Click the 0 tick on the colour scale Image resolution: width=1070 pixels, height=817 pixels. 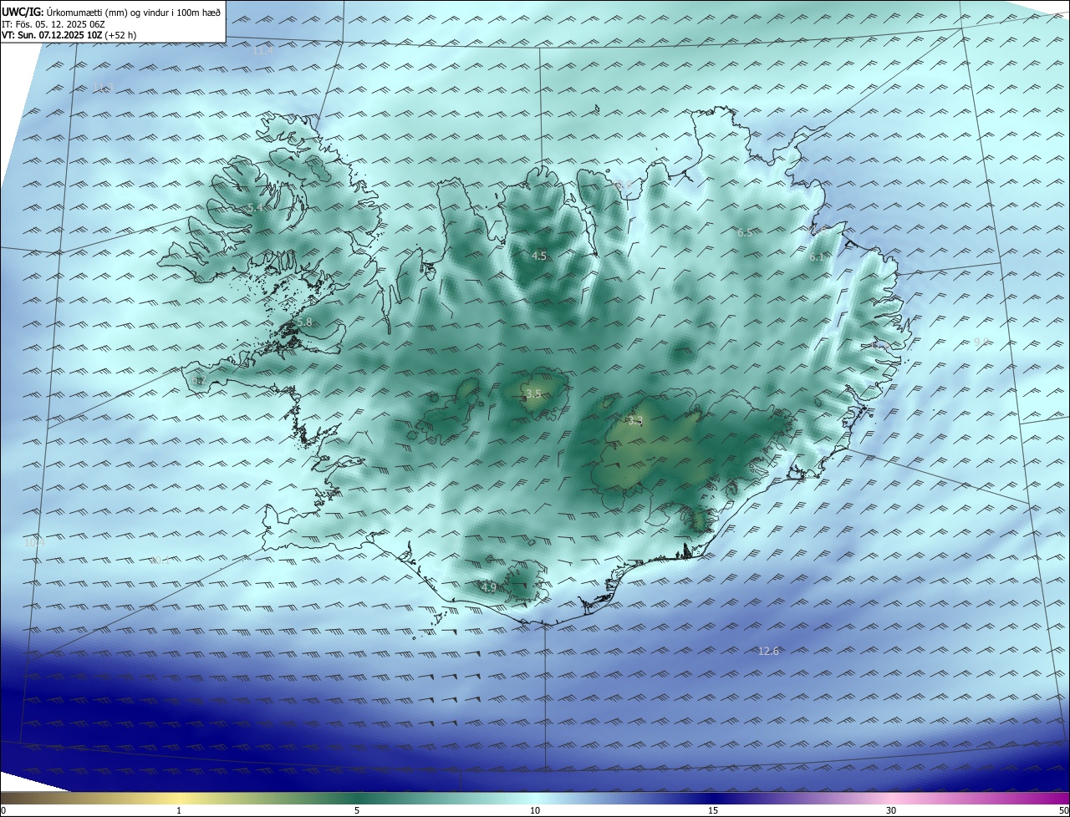tap(3, 811)
